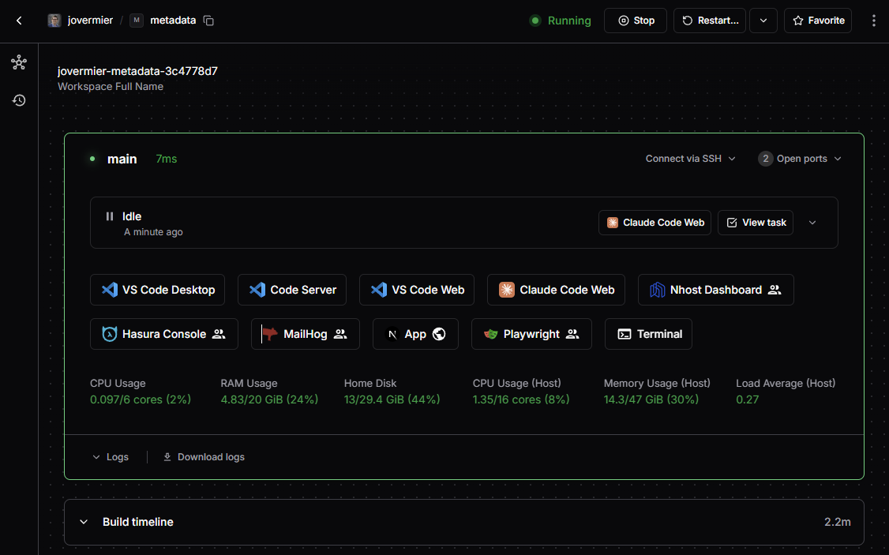Viewport: 889px width, 555px height.
Task: Open Playwright app
Action: (532, 334)
